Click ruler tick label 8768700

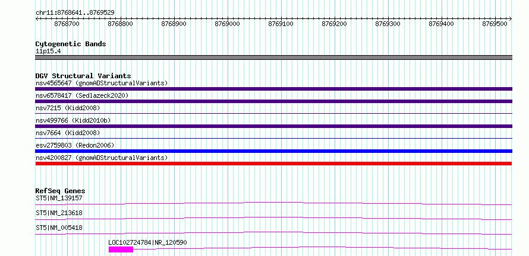click(68, 24)
